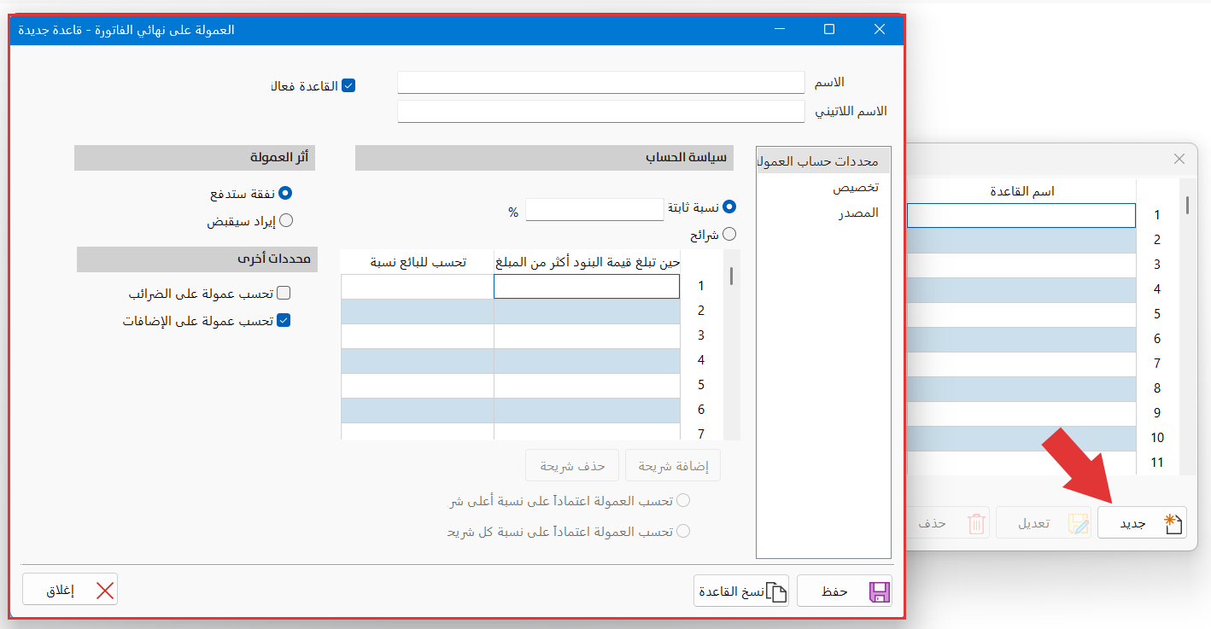Choose نفقة ستدفع radio button
The image size is (1211, 629).
click(286, 194)
